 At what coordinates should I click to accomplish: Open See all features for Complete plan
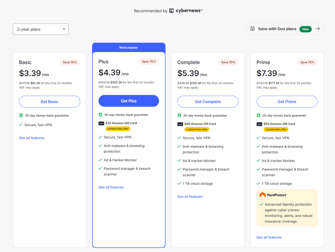pos(190,197)
